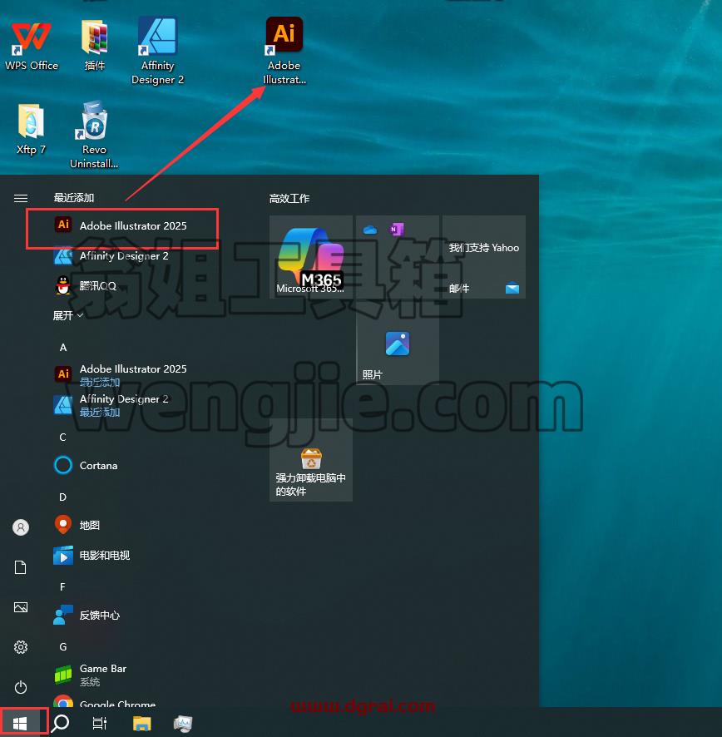
Task: Select Adobe Illustrator 2025 under recently added
Action: (121, 225)
